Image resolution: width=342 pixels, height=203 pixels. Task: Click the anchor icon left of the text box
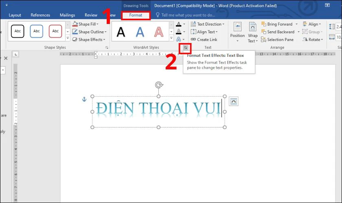pos(84,99)
